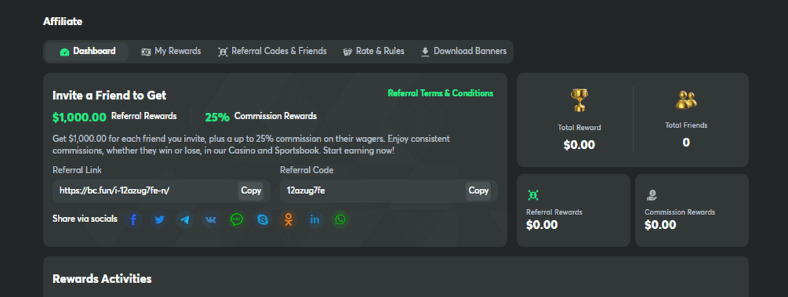
Task: Click the Total Friends people icon
Action: coord(686,100)
